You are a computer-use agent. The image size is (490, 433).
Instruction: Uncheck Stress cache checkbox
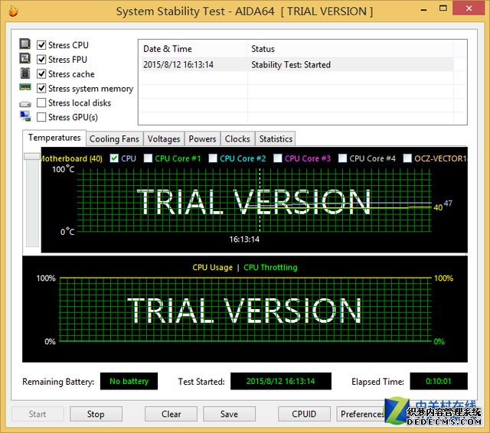pos(41,74)
